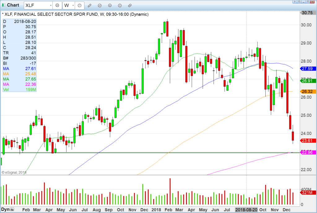Image resolution: width=317 pixels, height=213 pixels.
Task: Click the 2018-08-20 cursor date label
Action: pos(246,210)
